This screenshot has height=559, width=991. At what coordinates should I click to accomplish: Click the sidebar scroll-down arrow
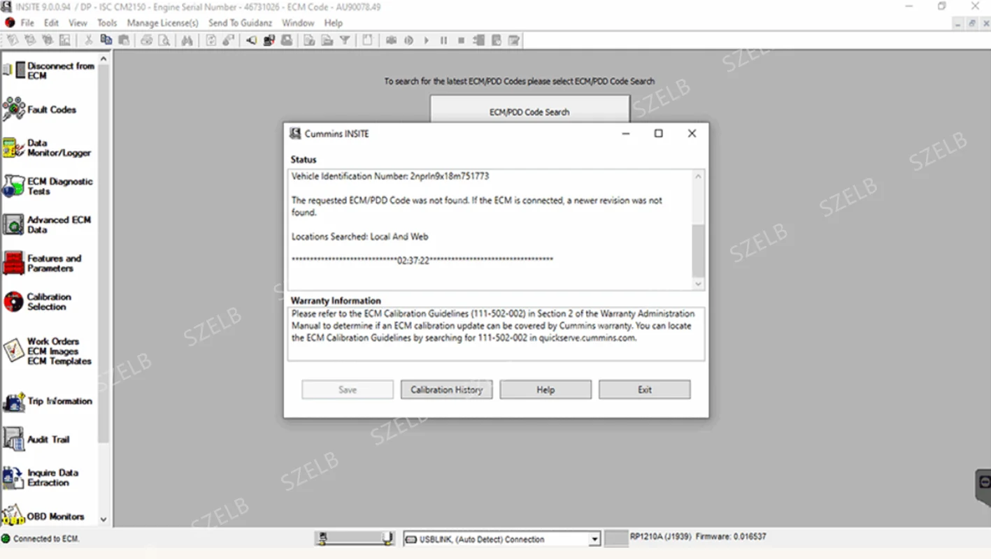click(104, 520)
